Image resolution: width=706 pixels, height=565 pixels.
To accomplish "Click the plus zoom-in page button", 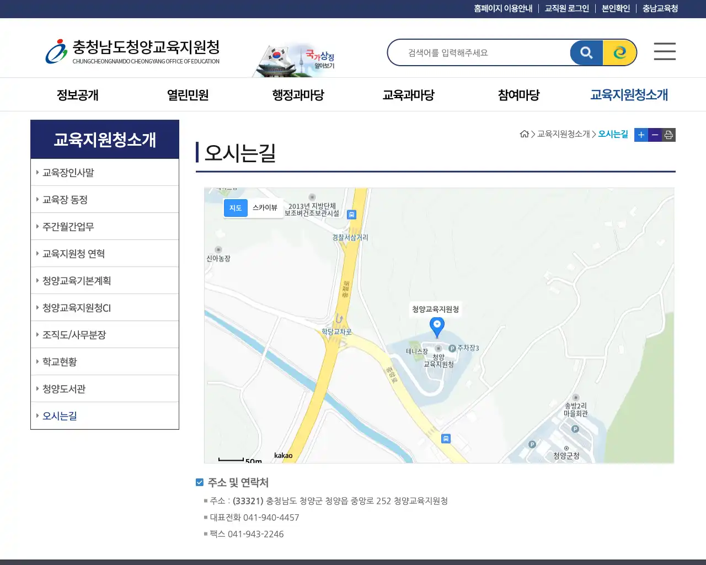I will pyautogui.click(x=641, y=135).
